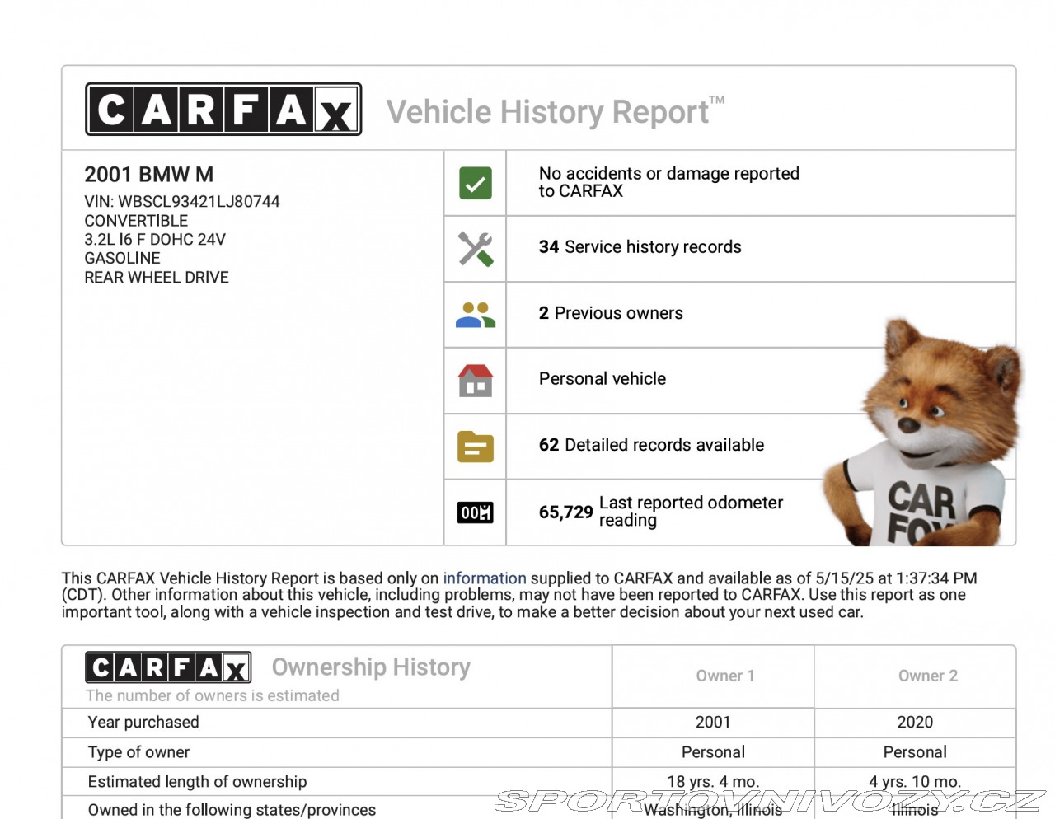This screenshot has width=1055, height=819.
Task: Open the blue "information" link
Action: [x=485, y=578]
